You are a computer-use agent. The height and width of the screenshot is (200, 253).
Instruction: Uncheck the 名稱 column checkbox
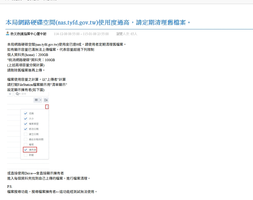click(x=26, y=113)
